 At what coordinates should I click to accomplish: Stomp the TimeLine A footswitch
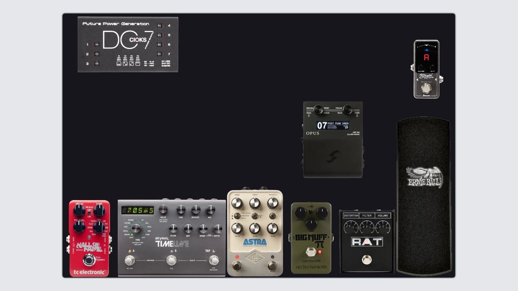129,260
